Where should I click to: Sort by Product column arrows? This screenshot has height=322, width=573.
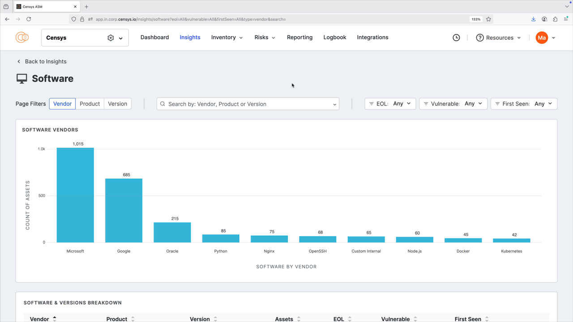click(x=133, y=319)
